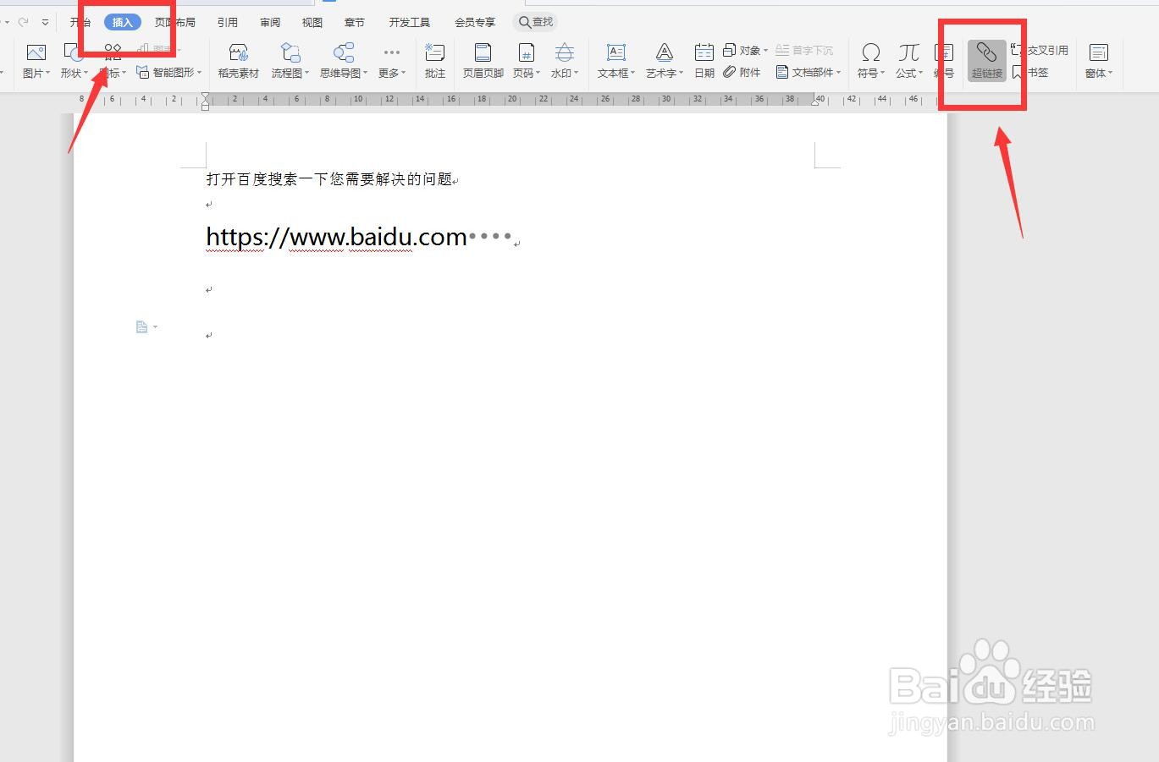Click the 稻壳素材 materials icon
Image resolution: width=1159 pixels, height=762 pixels.
click(x=239, y=53)
